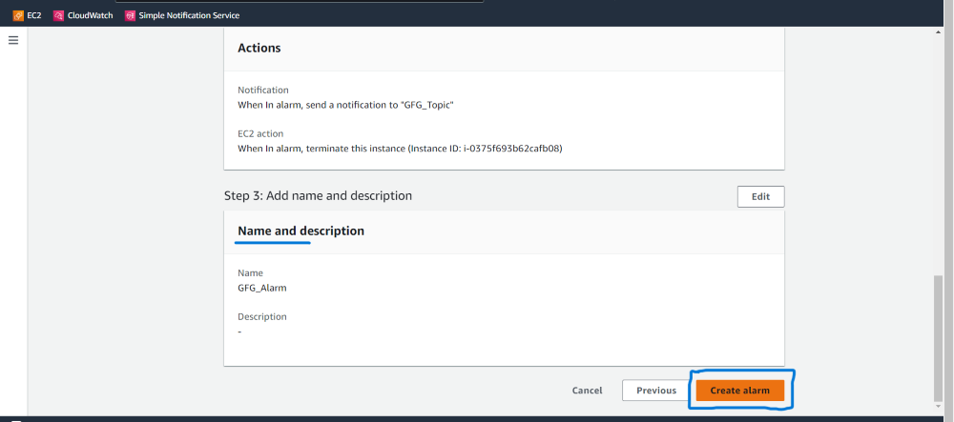Click the Name label above GFG_Alarm

click(x=250, y=273)
